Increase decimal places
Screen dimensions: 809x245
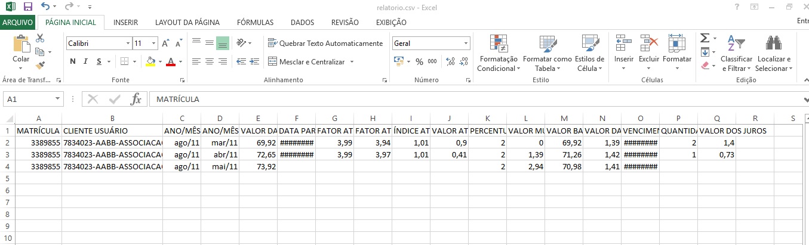[x=450, y=61]
